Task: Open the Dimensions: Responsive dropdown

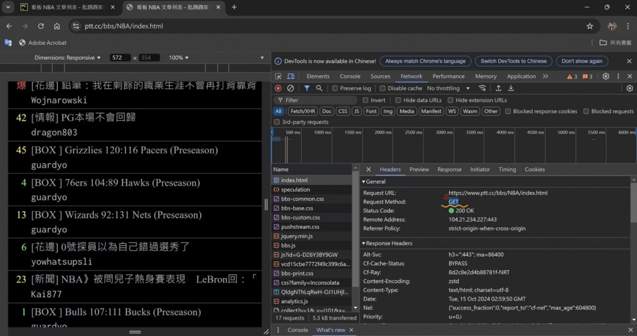Action: [x=68, y=58]
